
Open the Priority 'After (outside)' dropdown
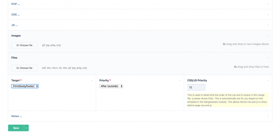pos(111,86)
